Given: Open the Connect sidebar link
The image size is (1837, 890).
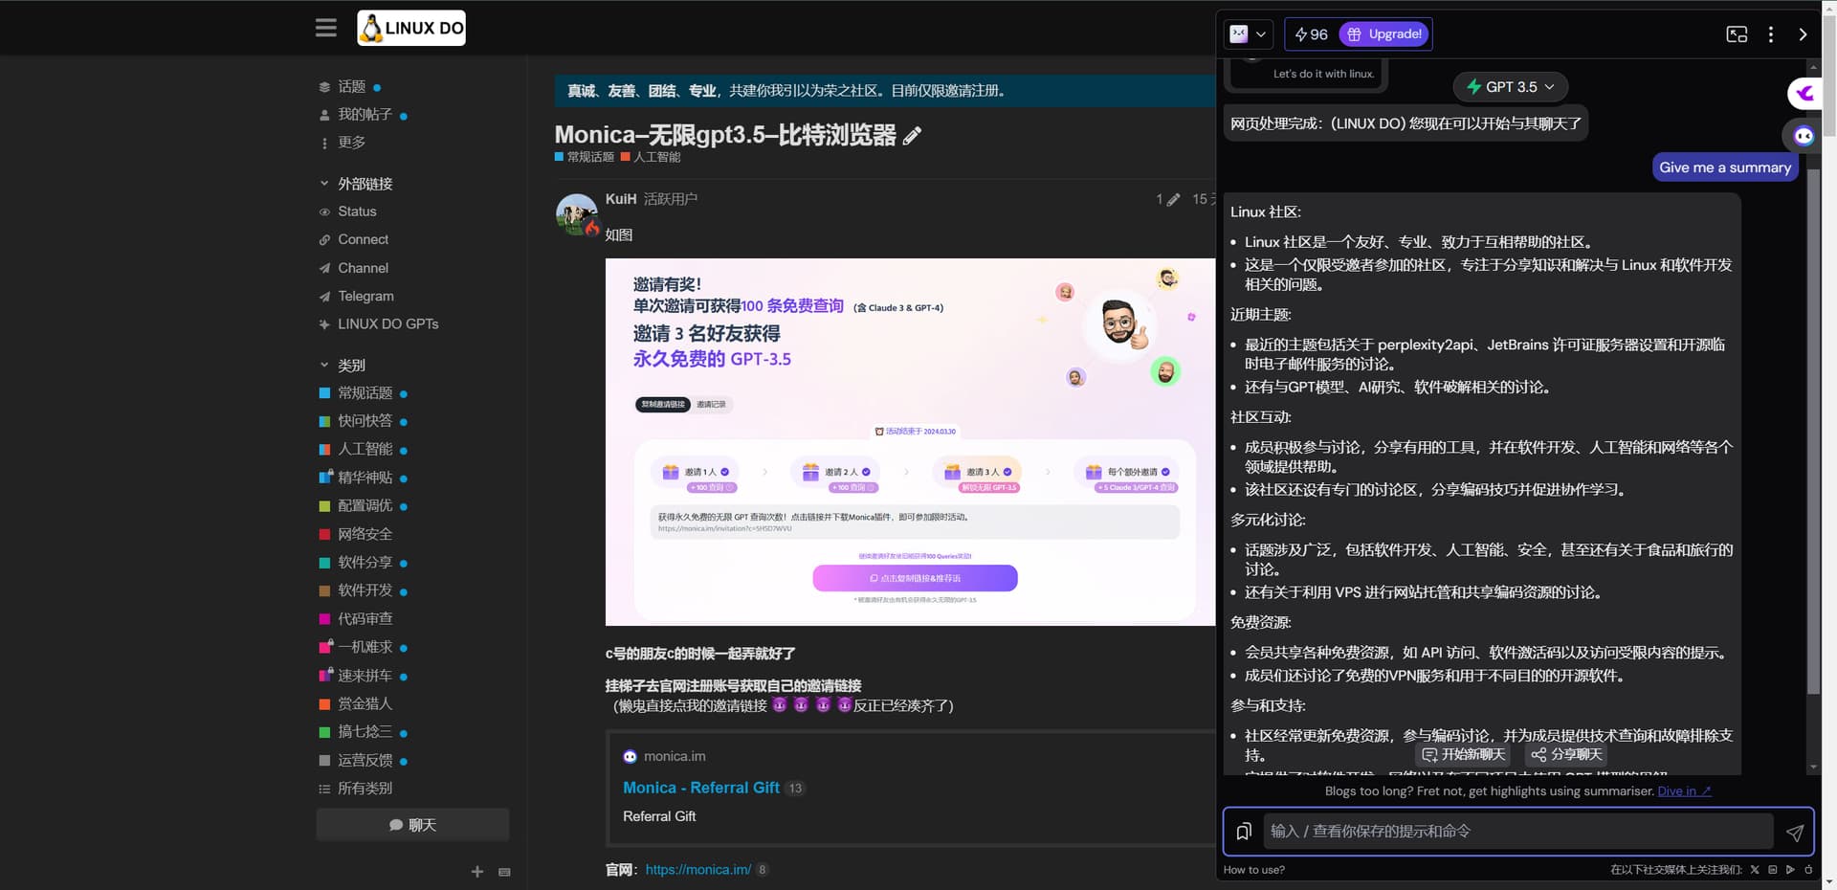Looking at the screenshot, I should [363, 239].
